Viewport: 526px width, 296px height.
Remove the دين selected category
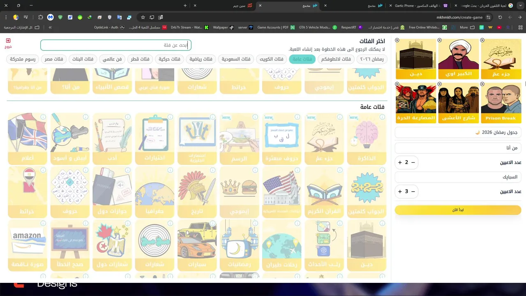tap(397, 40)
